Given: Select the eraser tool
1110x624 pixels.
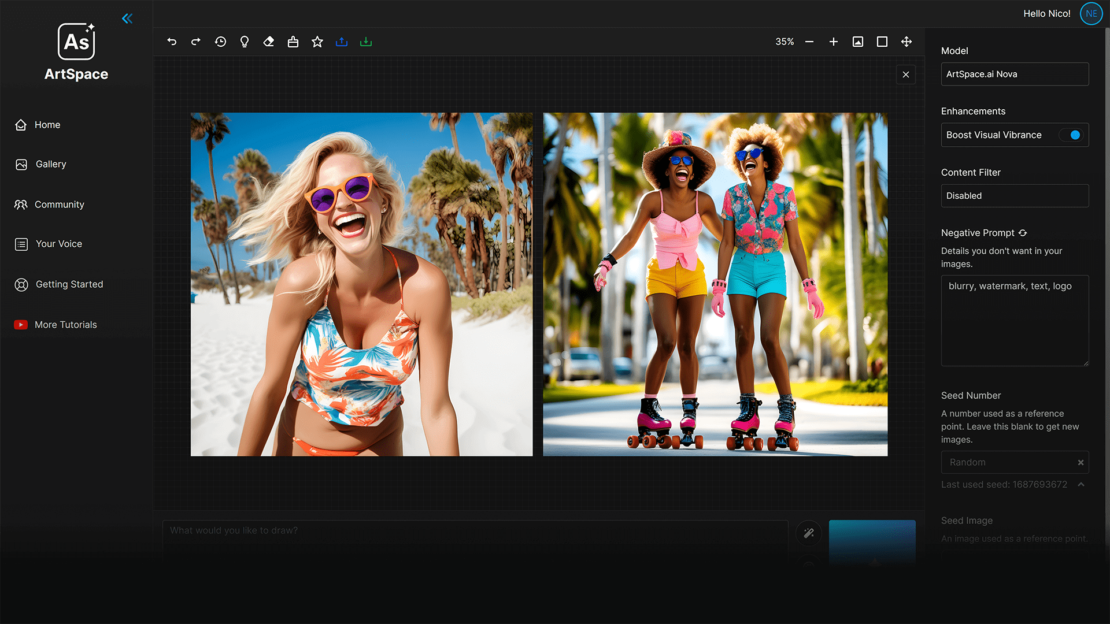Looking at the screenshot, I should pos(269,42).
